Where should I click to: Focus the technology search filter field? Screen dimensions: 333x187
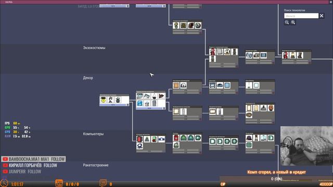(301, 16)
